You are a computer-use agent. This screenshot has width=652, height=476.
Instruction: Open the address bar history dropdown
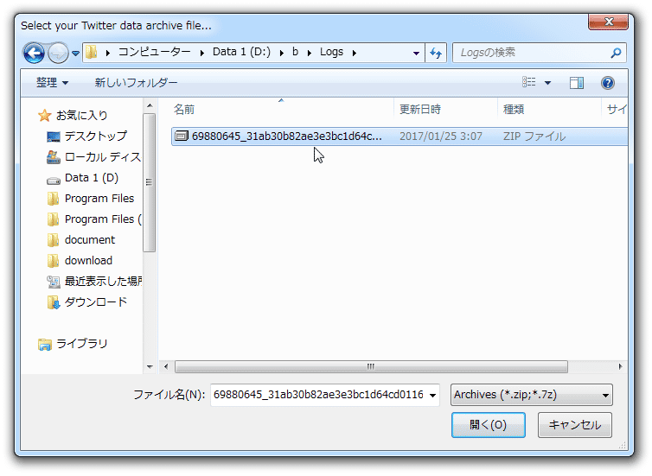[x=416, y=54]
